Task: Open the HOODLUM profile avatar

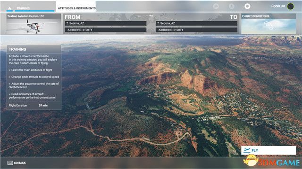Action: 291,6
